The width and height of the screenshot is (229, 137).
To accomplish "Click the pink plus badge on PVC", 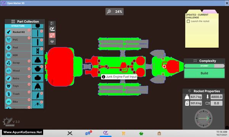I will tap(29, 38).
